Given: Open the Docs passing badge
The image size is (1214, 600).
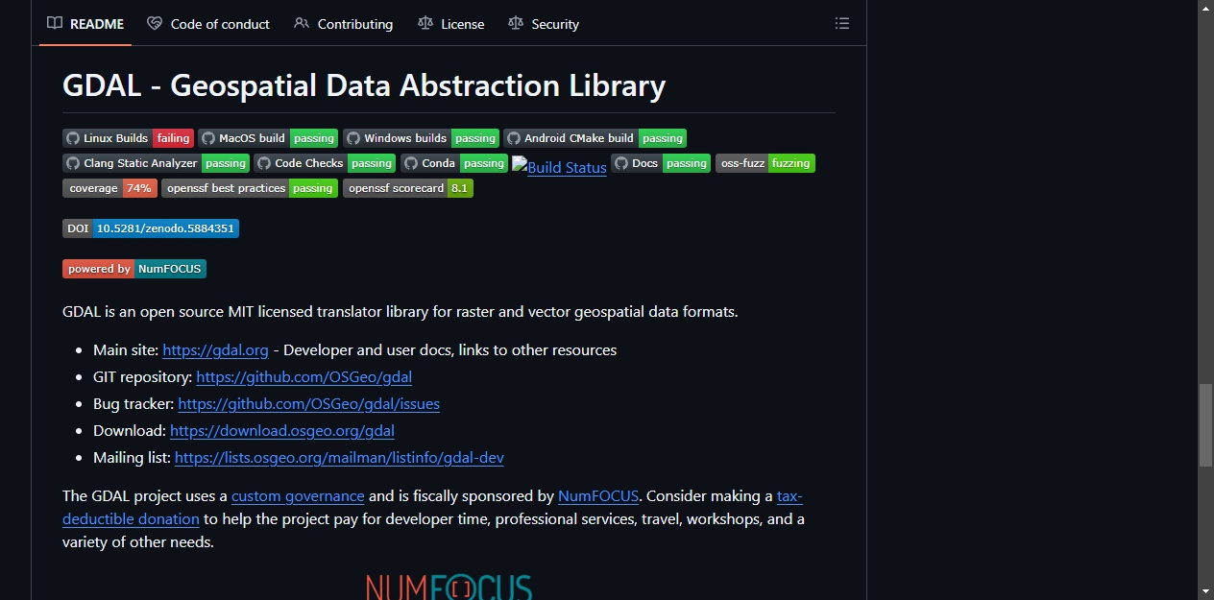Looking at the screenshot, I should click(661, 163).
